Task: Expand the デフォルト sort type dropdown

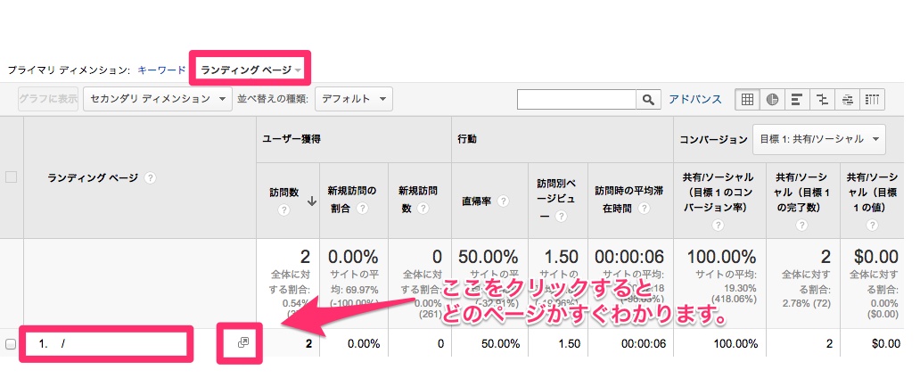Action: [x=354, y=99]
